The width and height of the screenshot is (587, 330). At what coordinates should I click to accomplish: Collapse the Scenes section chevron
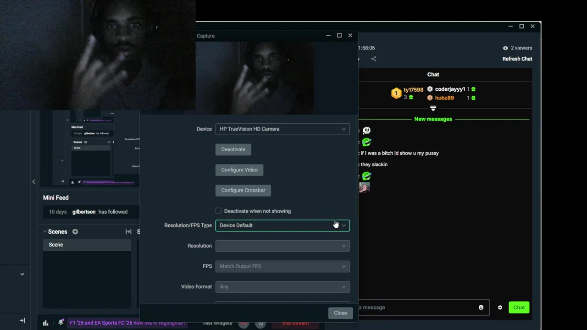45,231
